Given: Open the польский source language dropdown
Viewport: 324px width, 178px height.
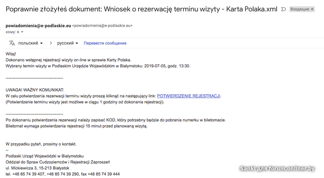Looking at the screenshot, I should click(30, 43).
